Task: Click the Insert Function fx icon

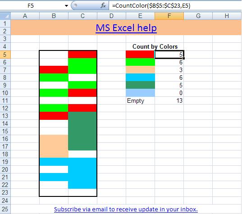Action: tap(103, 6)
